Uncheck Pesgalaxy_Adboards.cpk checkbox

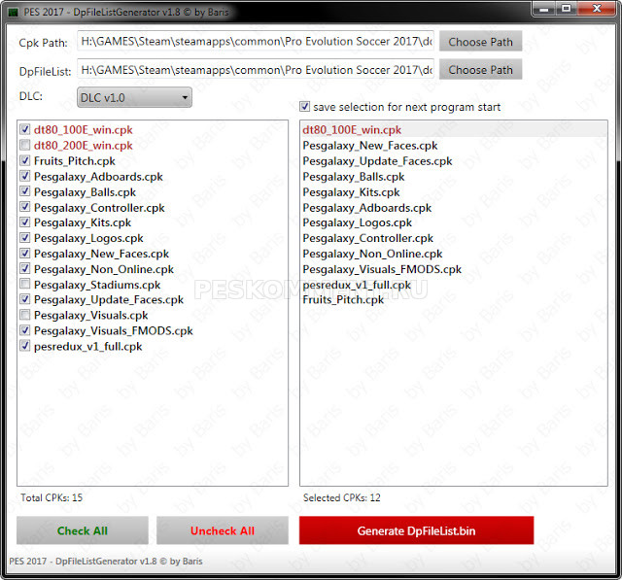25,176
